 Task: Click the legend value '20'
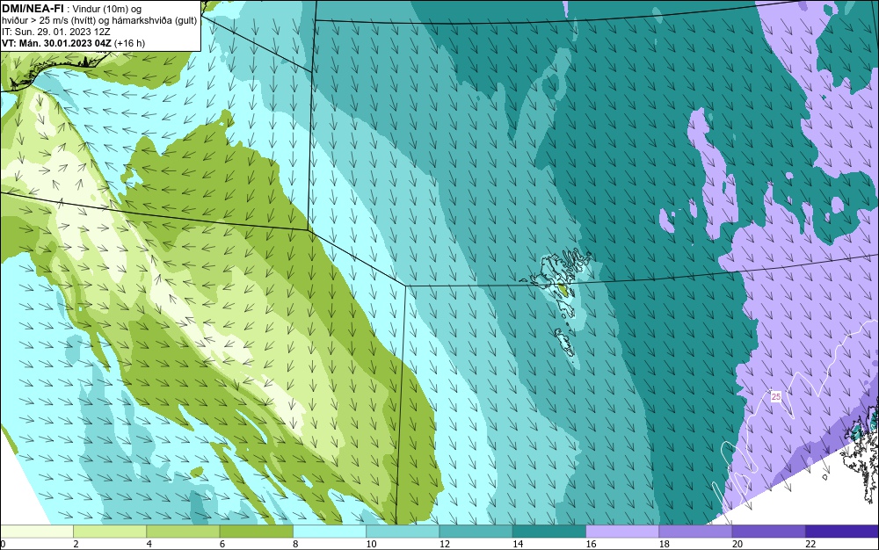[x=737, y=544]
